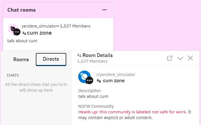The image size is (201, 125).
Task: Click the blue planet community avatar in Room Details
Action: tap(84, 77)
